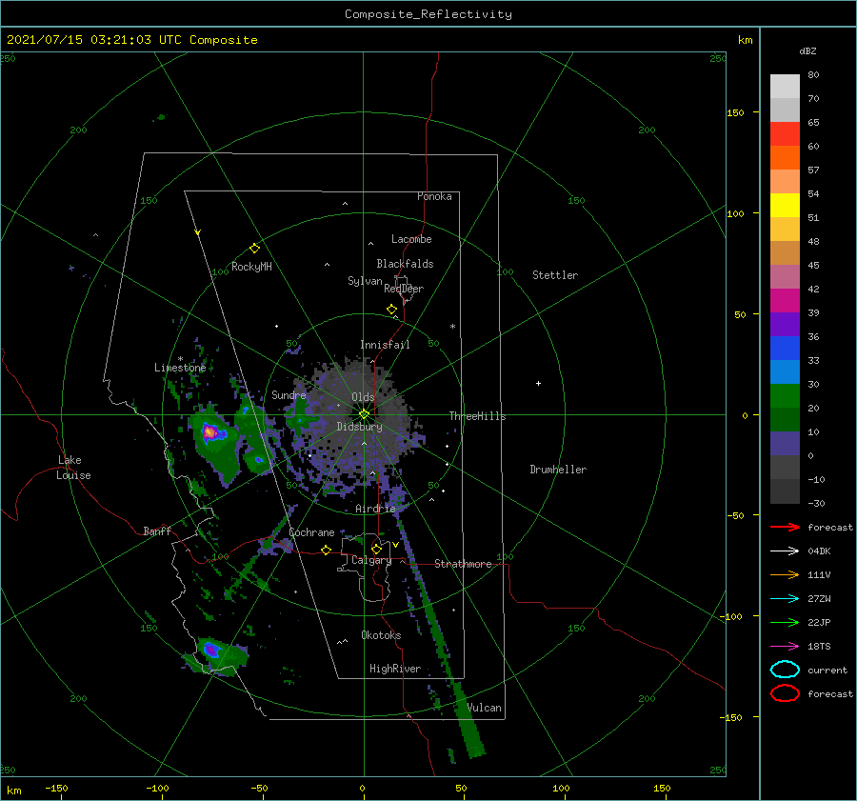The height and width of the screenshot is (801, 857).
Task: Click the Banff label
Action: click(157, 531)
